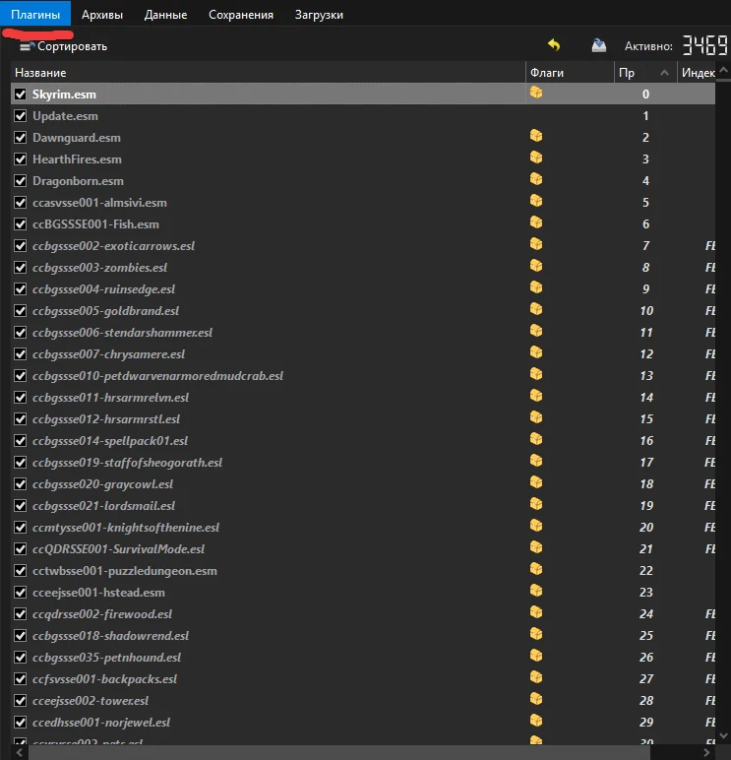This screenshot has width=731, height=760.
Task: Click the archive flag icon for Skyrim.esm
Action: 536,93
